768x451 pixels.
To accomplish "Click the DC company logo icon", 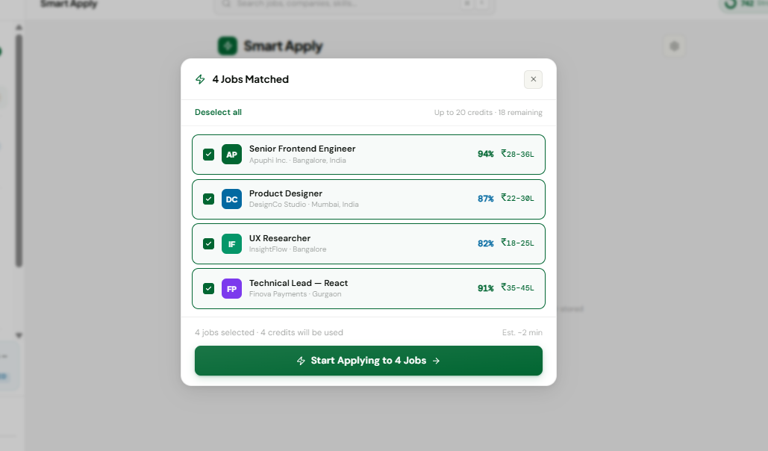I will 231,199.
